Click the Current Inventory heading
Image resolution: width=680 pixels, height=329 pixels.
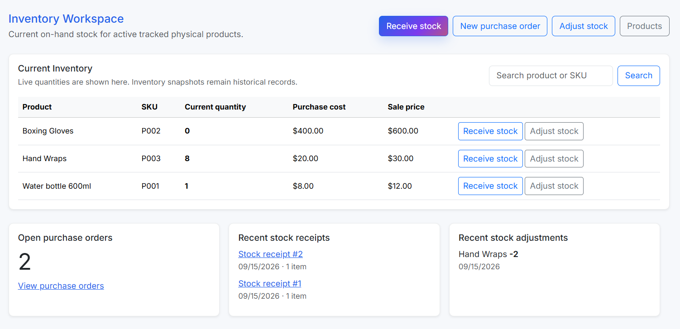pos(55,69)
